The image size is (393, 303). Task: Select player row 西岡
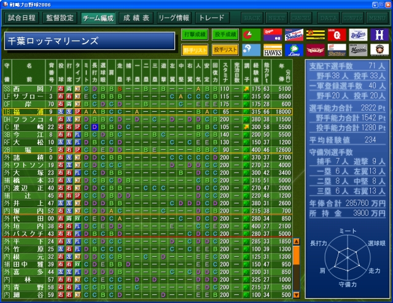(x=147, y=89)
